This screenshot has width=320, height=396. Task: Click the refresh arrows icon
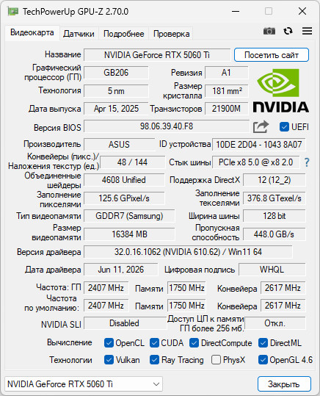click(x=288, y=31)
